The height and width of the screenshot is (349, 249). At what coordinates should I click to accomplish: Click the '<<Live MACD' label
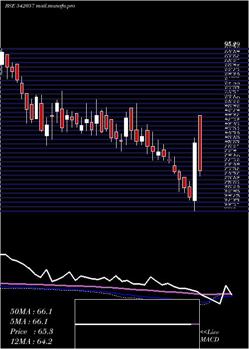click(210, 336)
